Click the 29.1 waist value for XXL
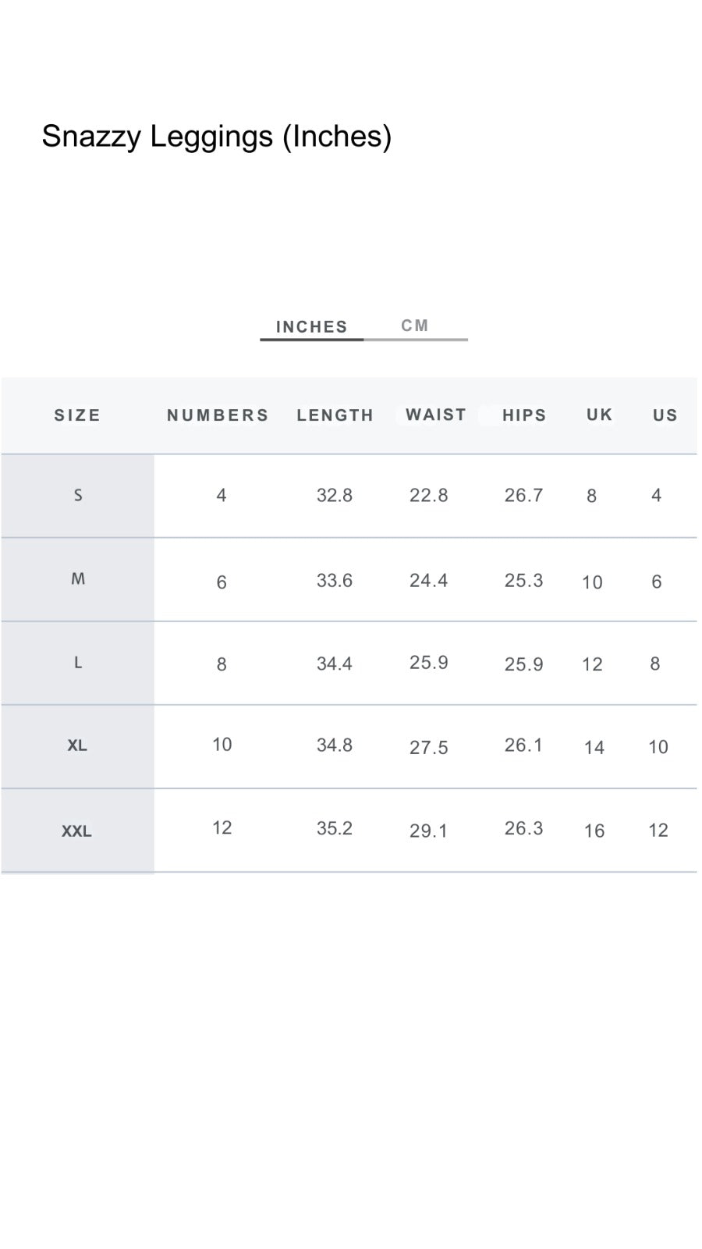Screen dimensions: 702x1249 [429, 831]
